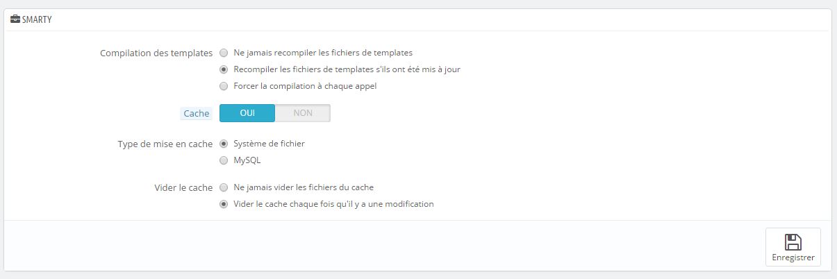Click the Enregistrer text on the save button

(793, 257)
